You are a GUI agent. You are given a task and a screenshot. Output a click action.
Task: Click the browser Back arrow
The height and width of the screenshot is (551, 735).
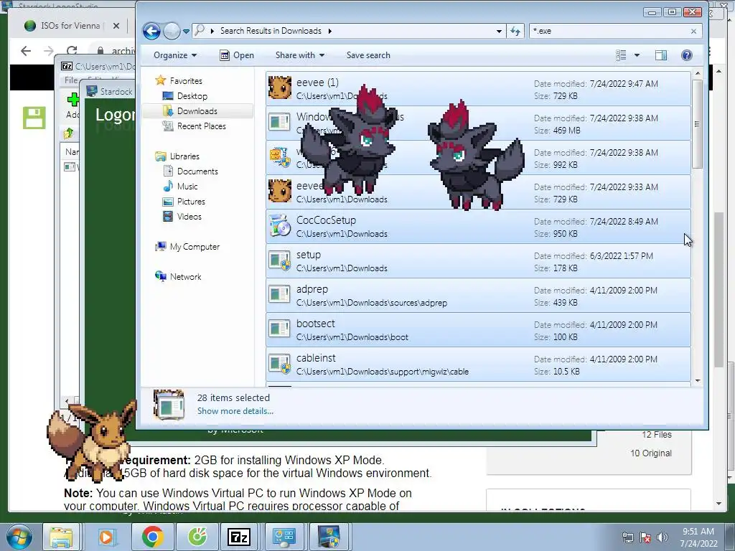[x=26, y=51]
